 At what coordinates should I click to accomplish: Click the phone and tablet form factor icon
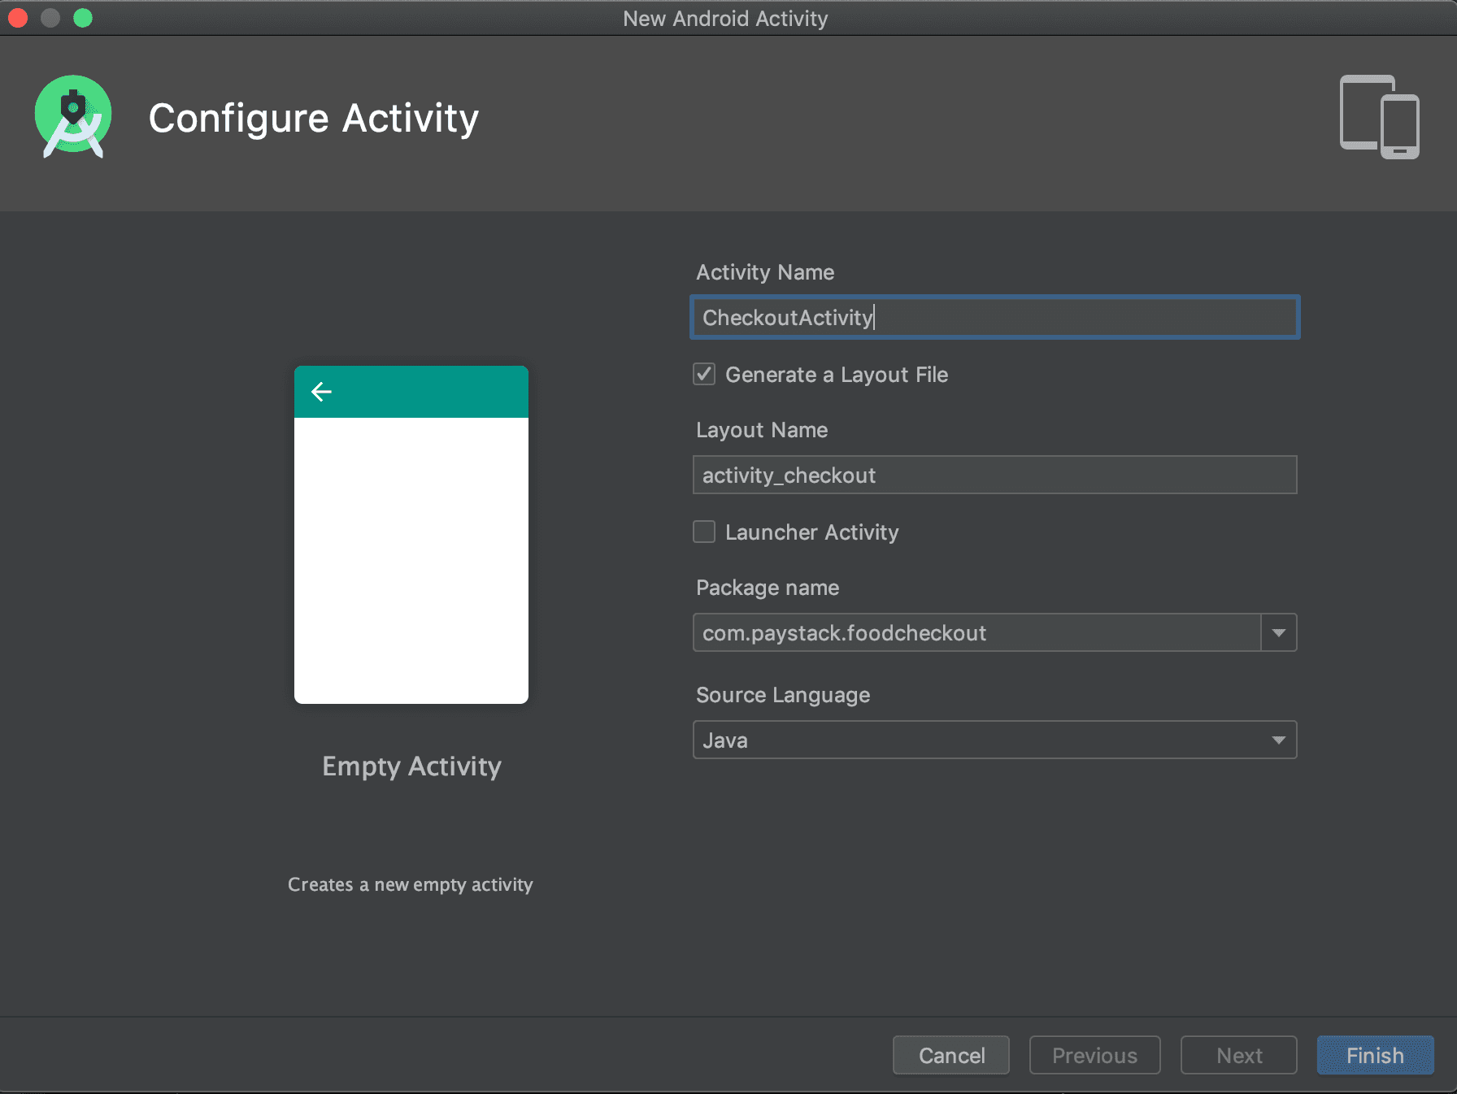click(1379, 117)
